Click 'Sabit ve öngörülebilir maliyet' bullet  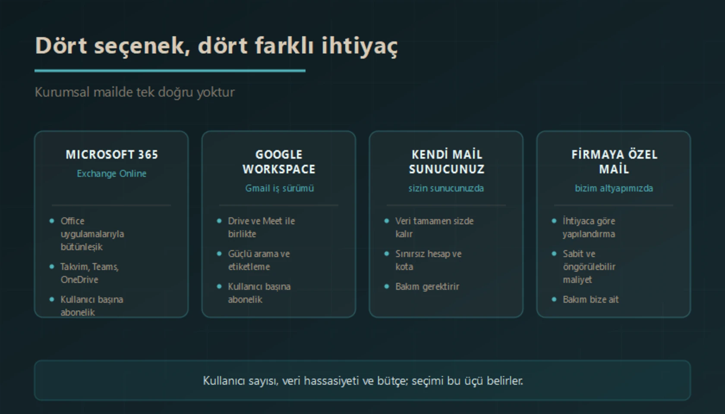click(589, 267)
